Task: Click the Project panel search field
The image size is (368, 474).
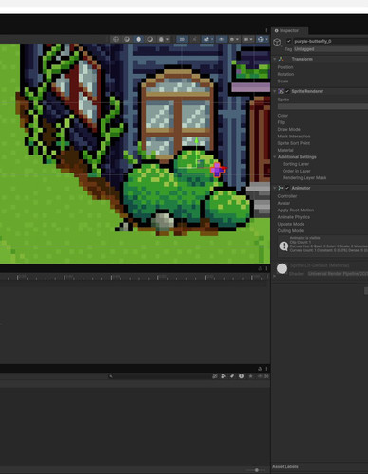Action: coord(158,376)
